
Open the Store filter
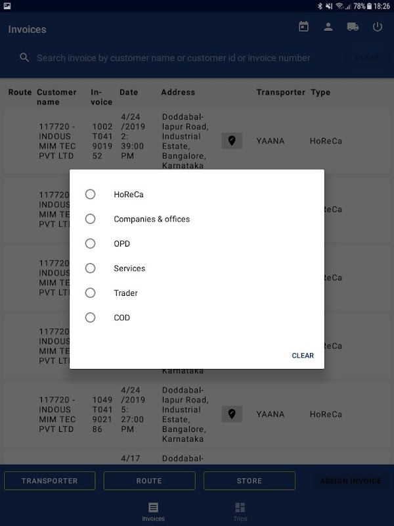tap(250, 481)
